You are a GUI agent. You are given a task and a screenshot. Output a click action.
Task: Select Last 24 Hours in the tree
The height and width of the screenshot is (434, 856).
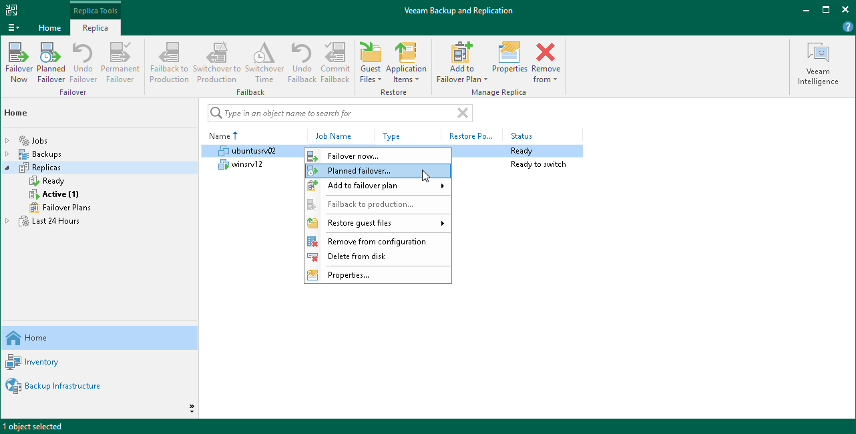click(x=55, y=221)
